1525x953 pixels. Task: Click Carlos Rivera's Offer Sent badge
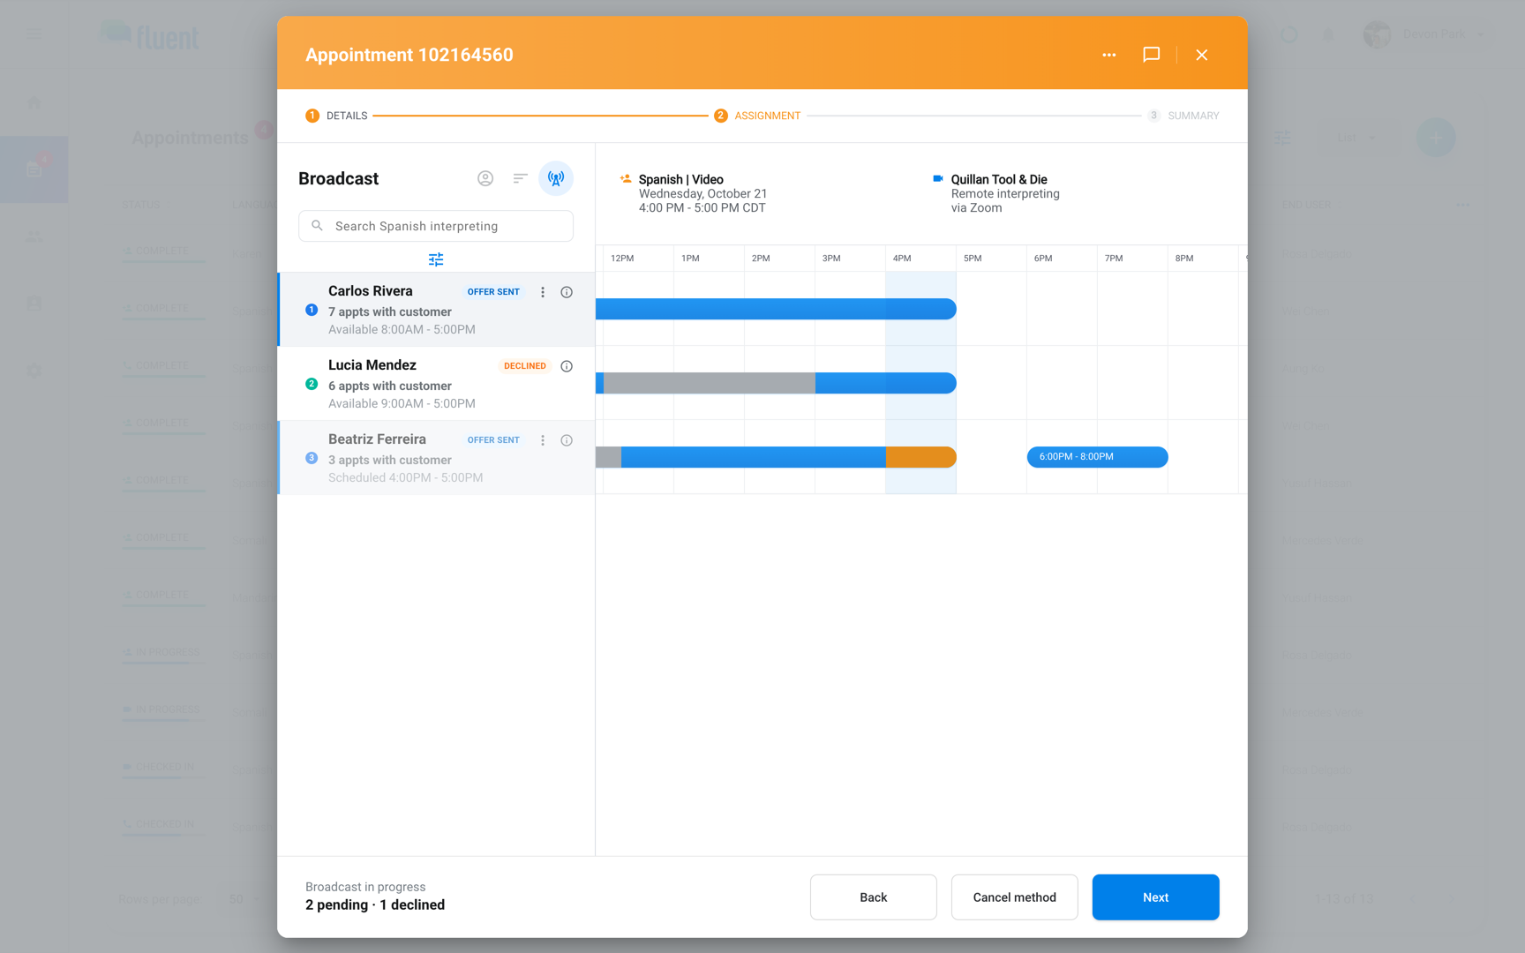coord(493,292)
